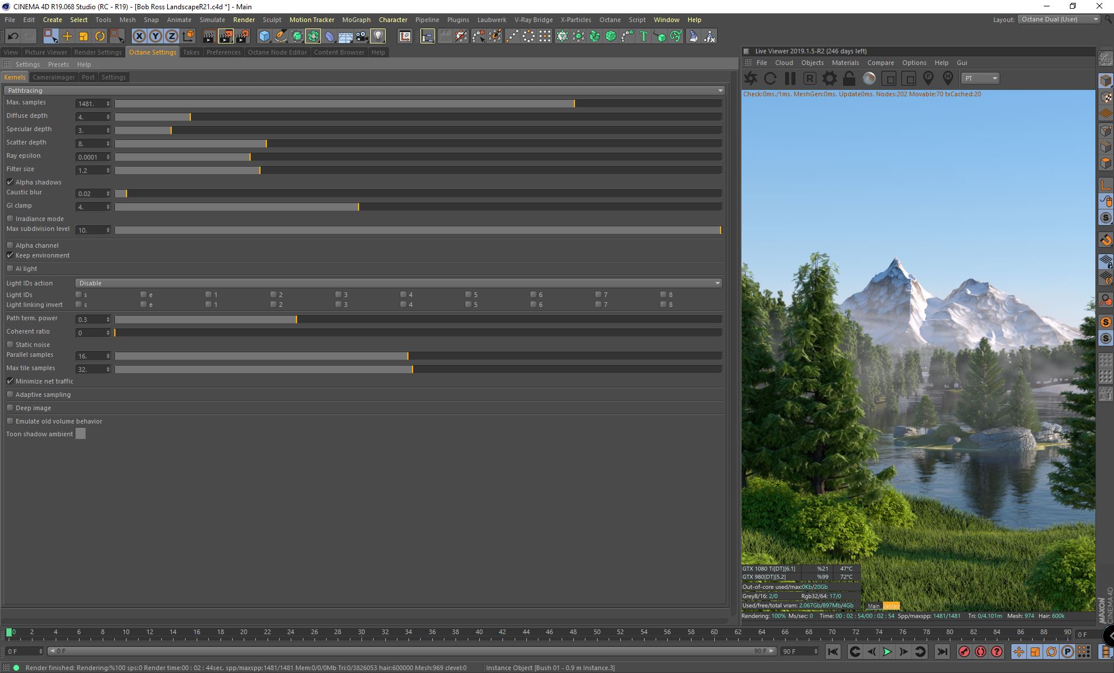Open the PT kernel dropdown in Live Viewer

pos(980,78)
